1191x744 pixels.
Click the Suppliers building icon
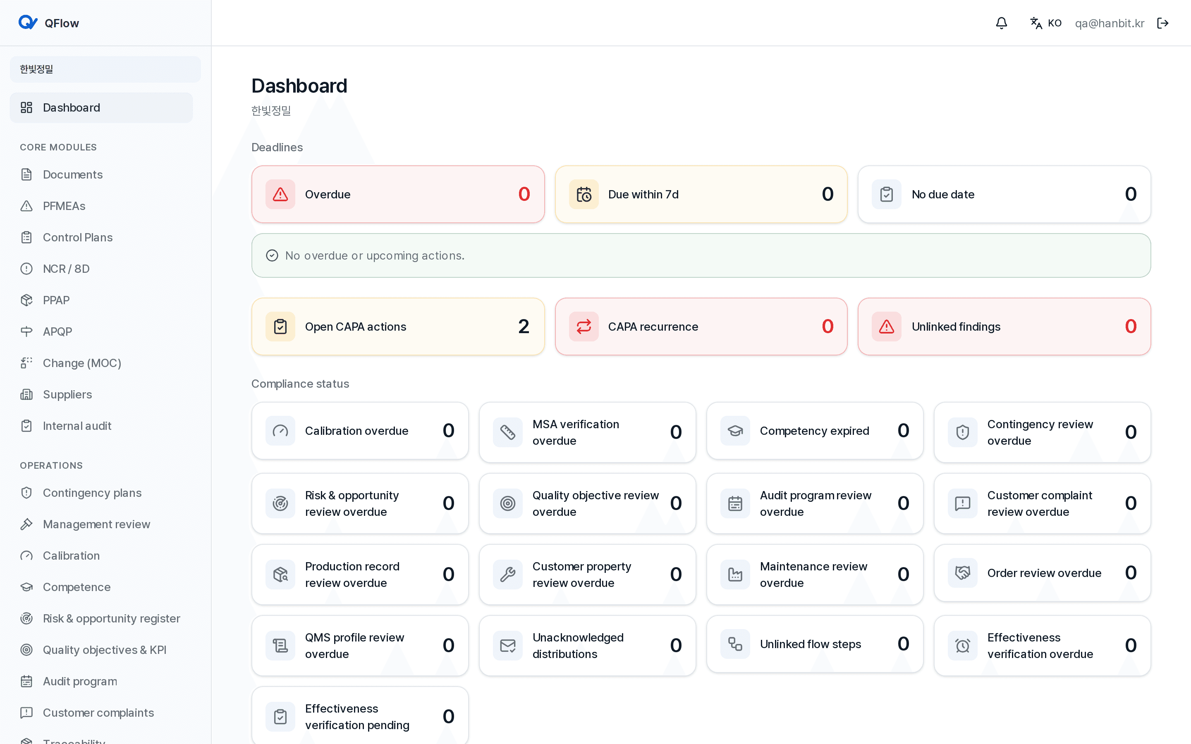26,395
